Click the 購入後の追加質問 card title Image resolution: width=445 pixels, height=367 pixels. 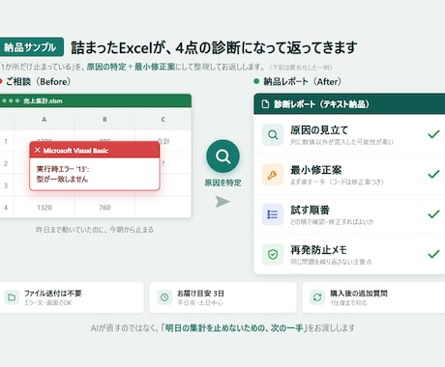pyautogui.click(x=359, y=294)
